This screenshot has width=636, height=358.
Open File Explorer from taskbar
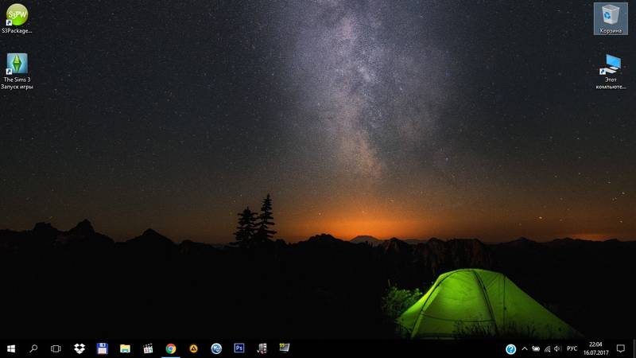click(125, 348)
